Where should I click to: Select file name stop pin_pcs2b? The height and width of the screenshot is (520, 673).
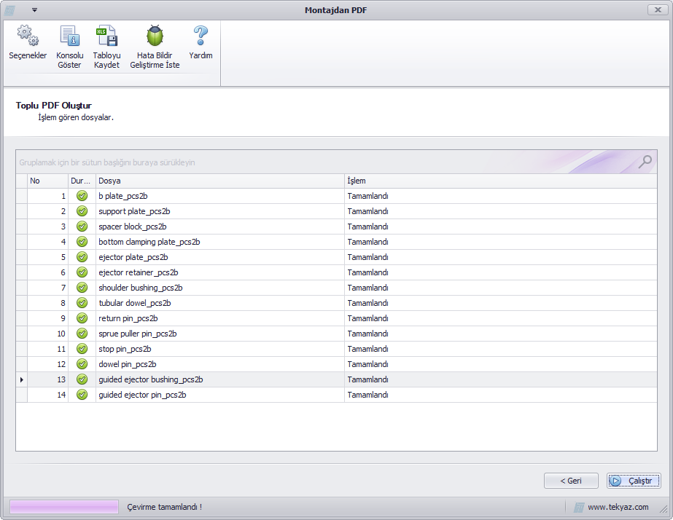125,349
